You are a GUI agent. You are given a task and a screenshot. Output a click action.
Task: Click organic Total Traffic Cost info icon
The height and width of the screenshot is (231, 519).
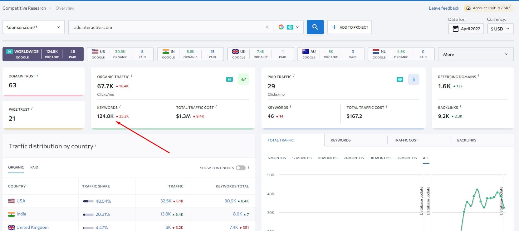coord(216,107)
